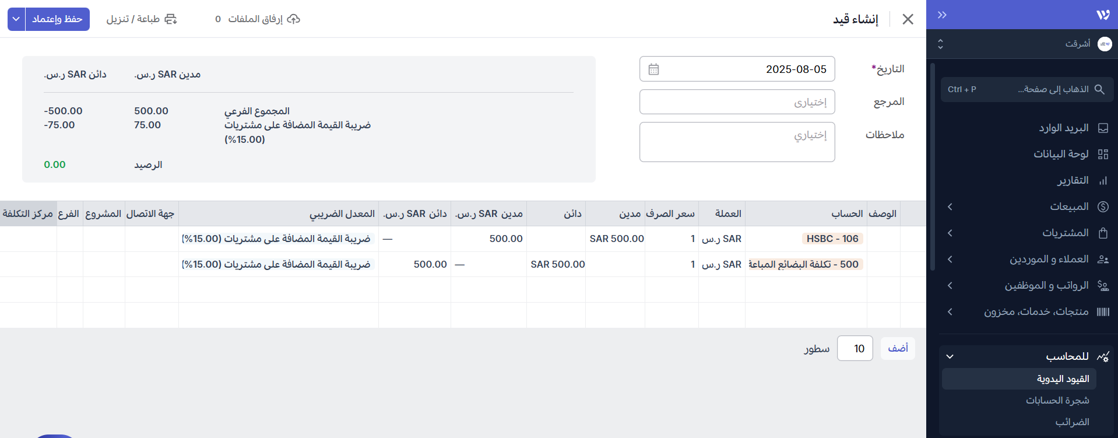This screenshot has height=438, width=1118.
Task: Go to Taxes (الضرائب) page
Action: (x=1071, y=422)
